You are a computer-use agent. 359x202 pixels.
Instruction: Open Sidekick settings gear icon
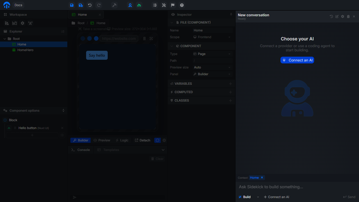342,17
